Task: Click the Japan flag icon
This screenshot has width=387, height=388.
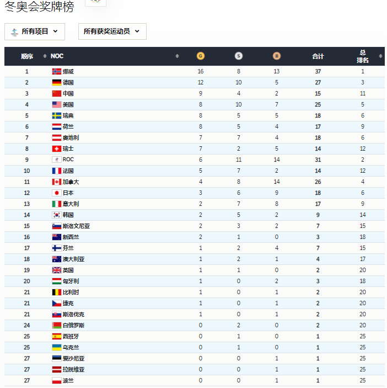Action: tap(57, 193)
